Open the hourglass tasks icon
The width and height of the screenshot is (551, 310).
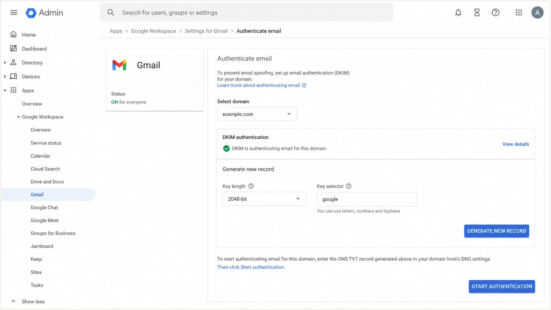(477, 13)
